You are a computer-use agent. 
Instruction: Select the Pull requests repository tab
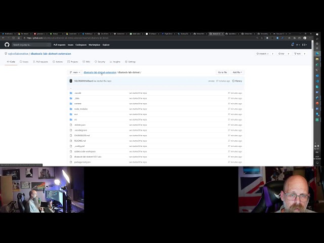(40, 62)
